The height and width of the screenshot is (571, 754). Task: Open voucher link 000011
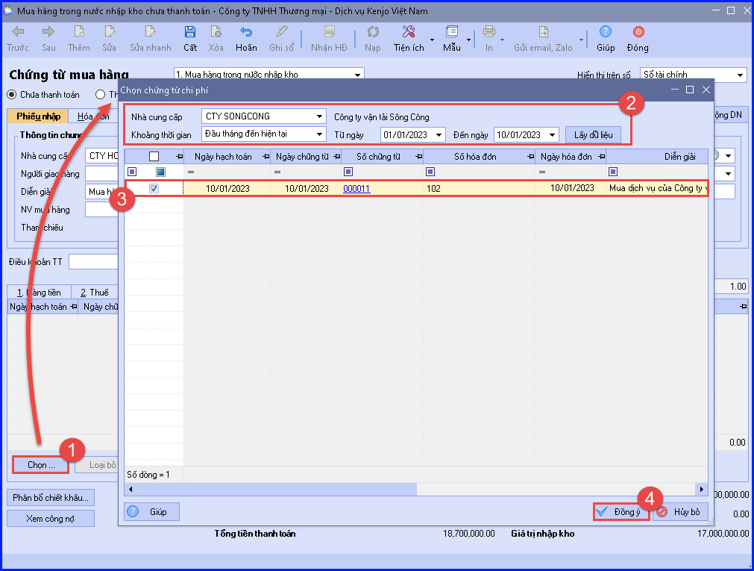[356, 188]
